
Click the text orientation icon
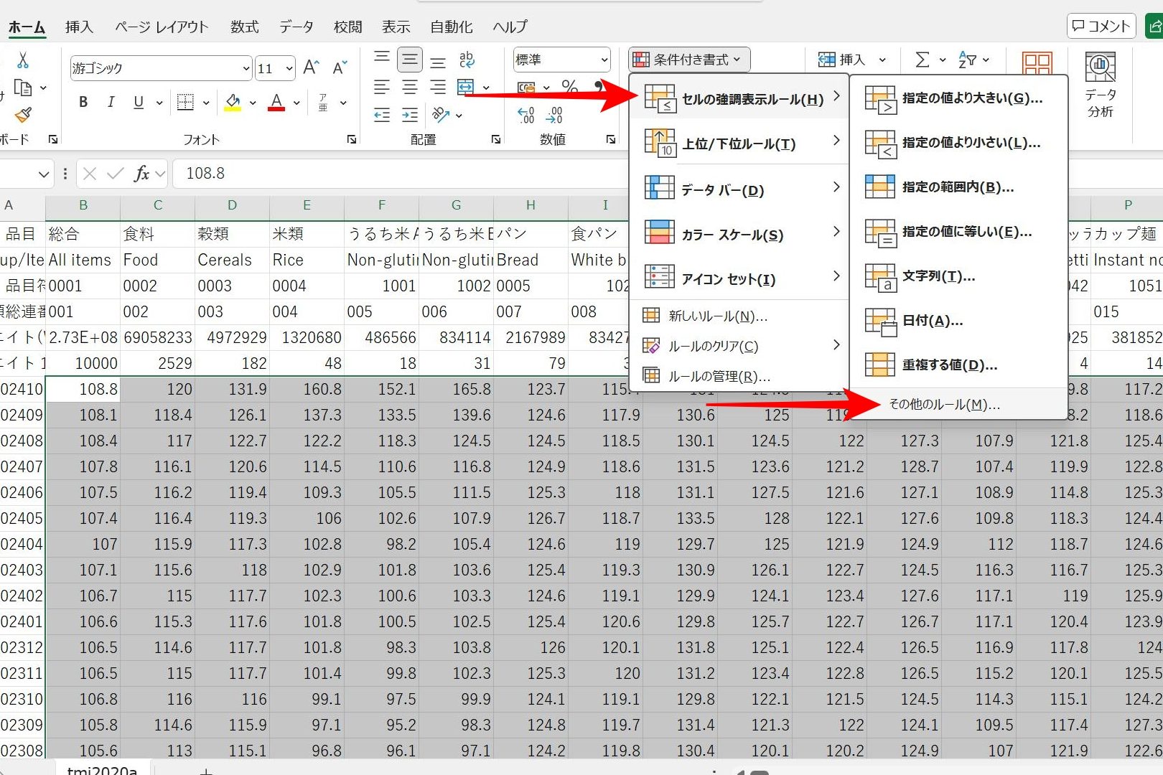(x=440, y=115)
